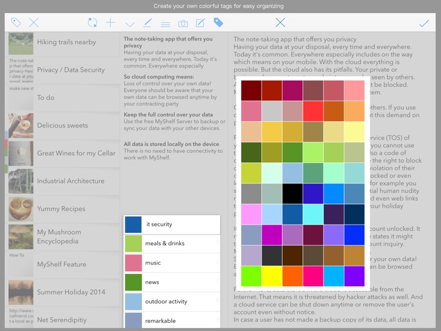Click the outlined tag icon in the toolbar

[16, 22]
